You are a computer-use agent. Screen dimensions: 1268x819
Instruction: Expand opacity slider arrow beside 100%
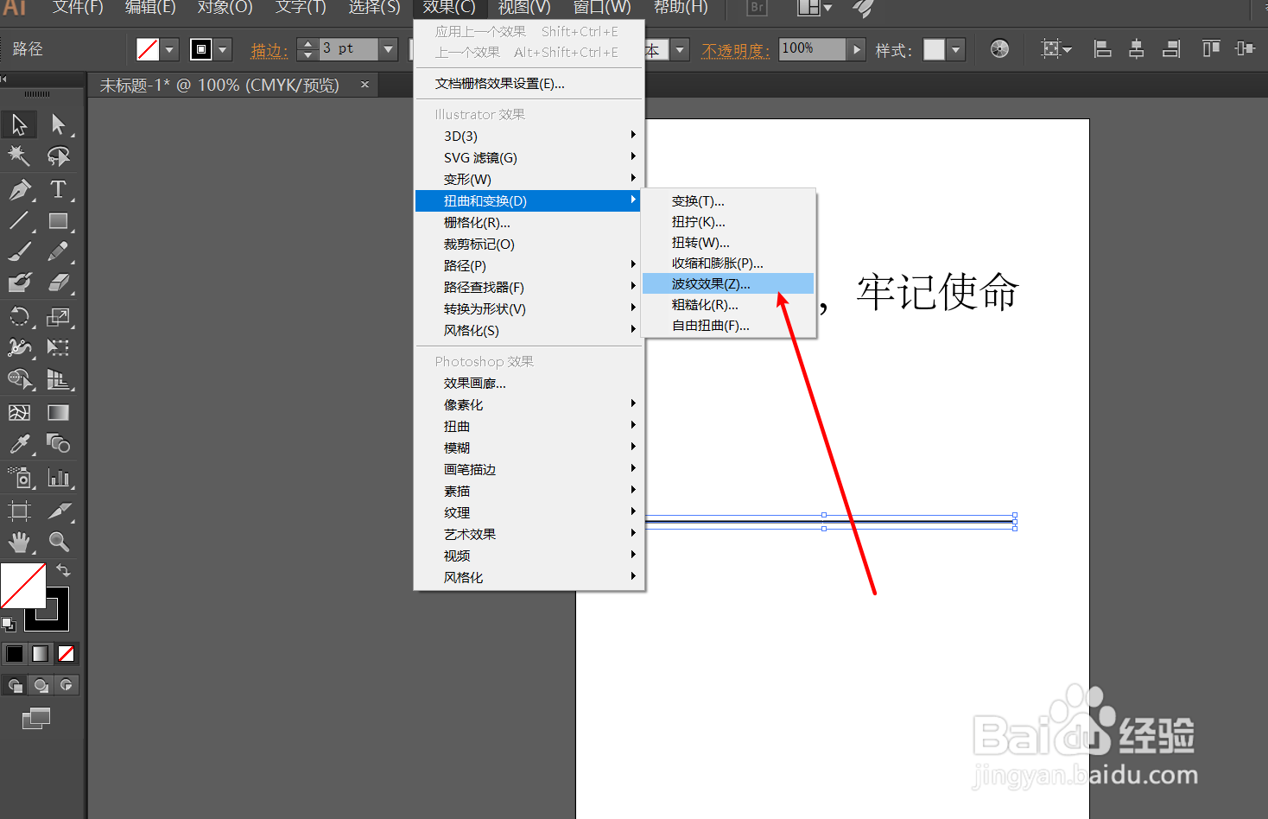[x=856, y=49]
